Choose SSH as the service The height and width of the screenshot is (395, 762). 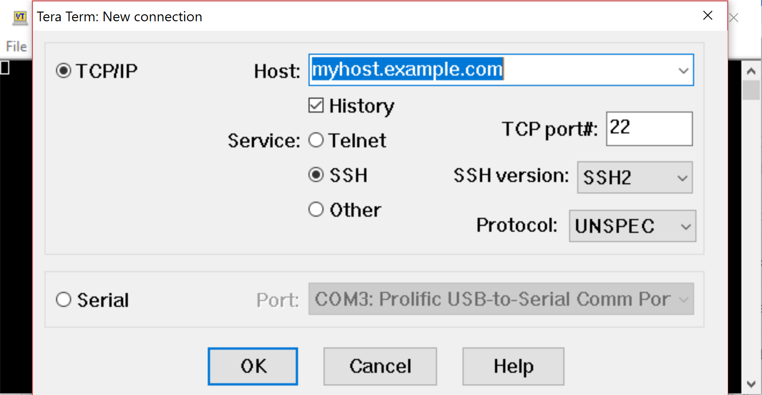[316, 175]
